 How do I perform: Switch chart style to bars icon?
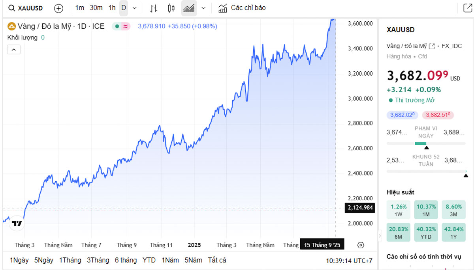click(x=154, y=8)
